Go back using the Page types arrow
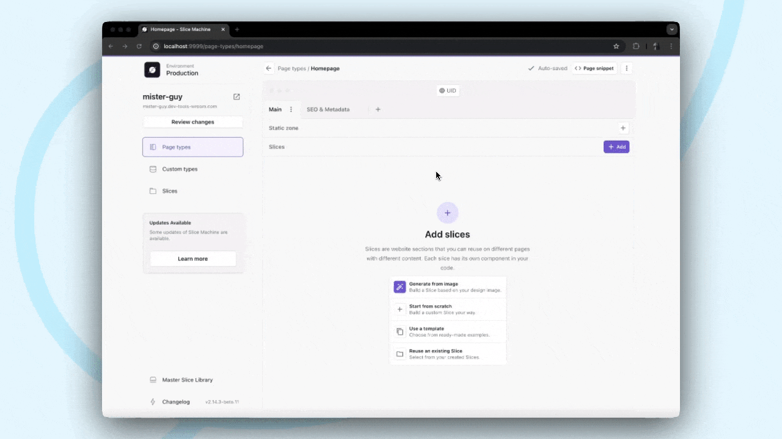 pos(269,68)
